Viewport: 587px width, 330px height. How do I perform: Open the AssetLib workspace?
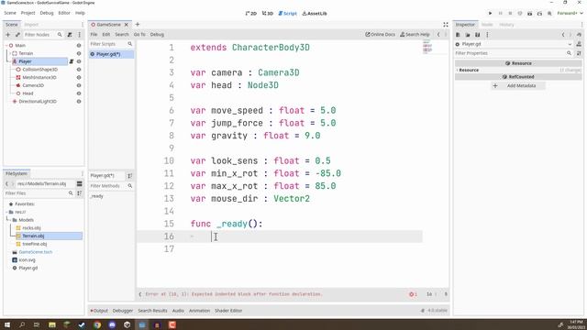click(315, 14)
